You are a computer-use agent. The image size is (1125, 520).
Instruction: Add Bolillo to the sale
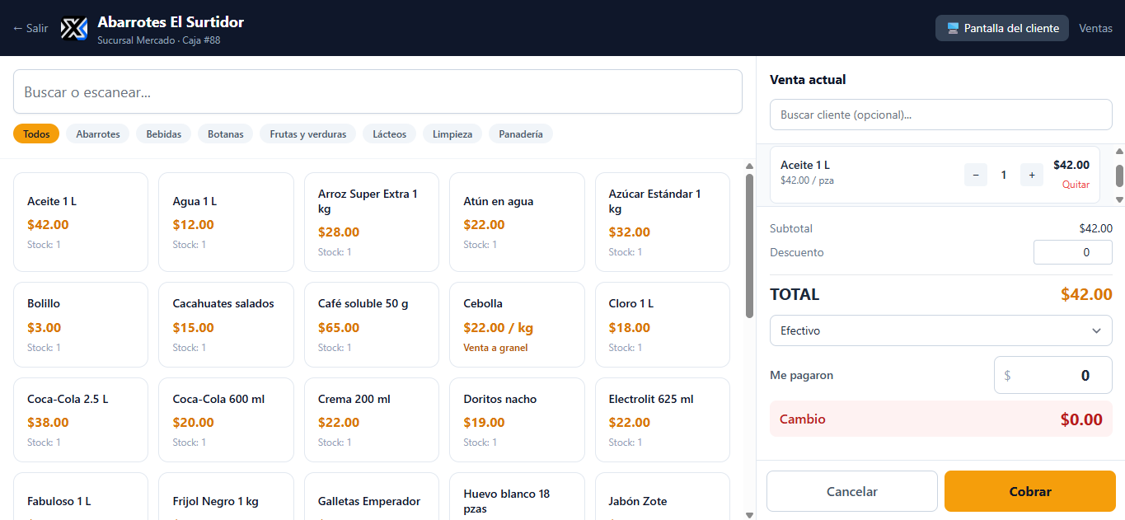[x=81, y=325]
